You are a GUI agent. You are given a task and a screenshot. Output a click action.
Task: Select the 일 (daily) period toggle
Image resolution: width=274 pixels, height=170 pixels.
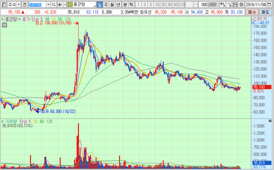[x=100, y=5]
